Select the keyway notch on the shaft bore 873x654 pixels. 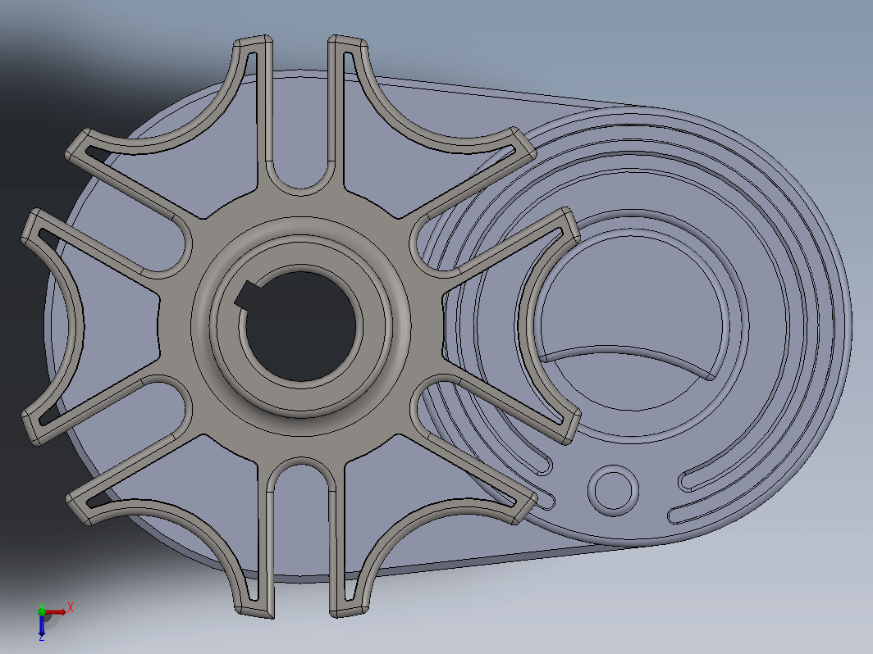point(248,295)
